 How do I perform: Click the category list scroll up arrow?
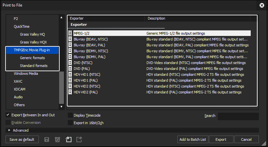pos(61,17)
